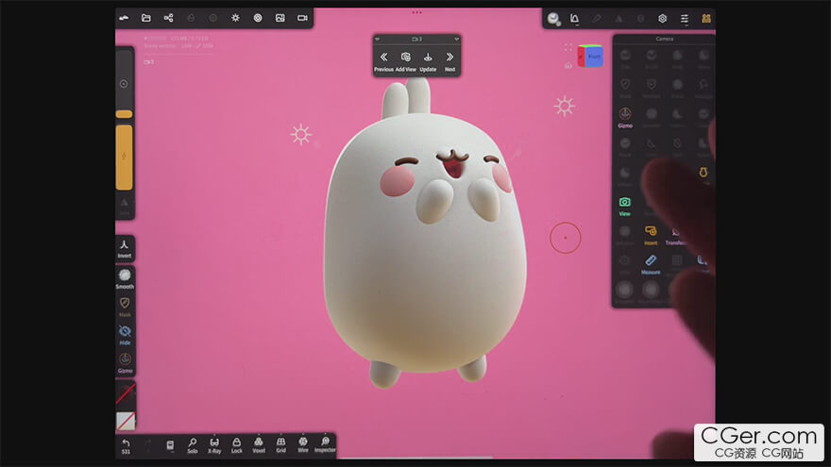
Task: Select the left sun light gizmo
Action: coord(300,135)
